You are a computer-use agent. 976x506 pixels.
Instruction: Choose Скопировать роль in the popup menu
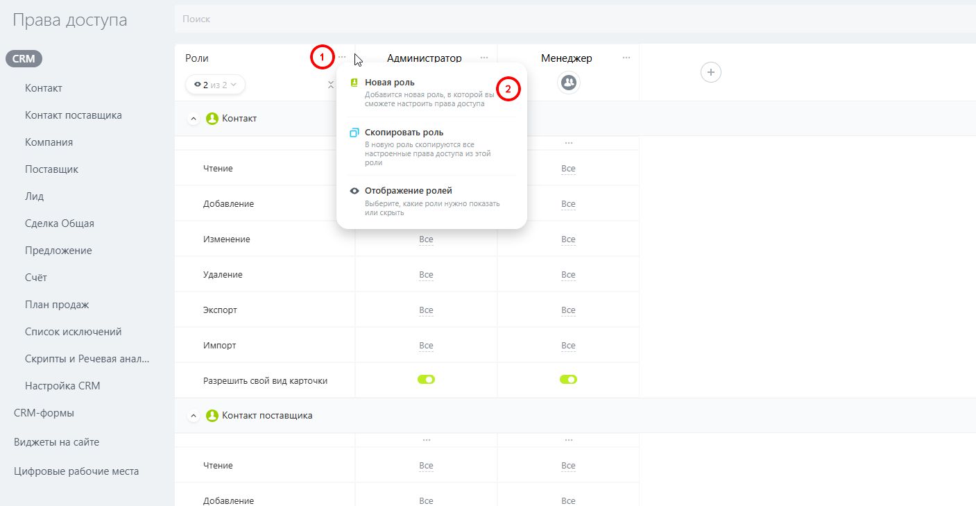[x=404, y=133]
